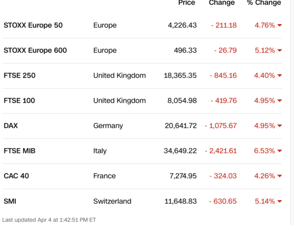Screen dimensions: 294x225
Task: Click the SMI index name
Action: pyautogui.click(x=11, y=201)
